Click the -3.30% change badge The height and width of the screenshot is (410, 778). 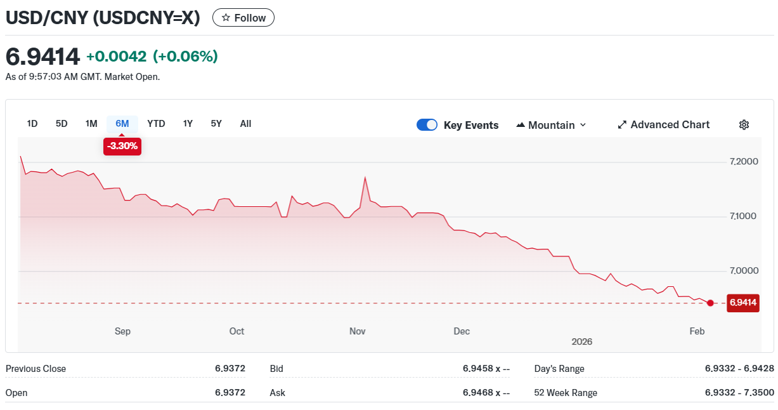point(122,147)
